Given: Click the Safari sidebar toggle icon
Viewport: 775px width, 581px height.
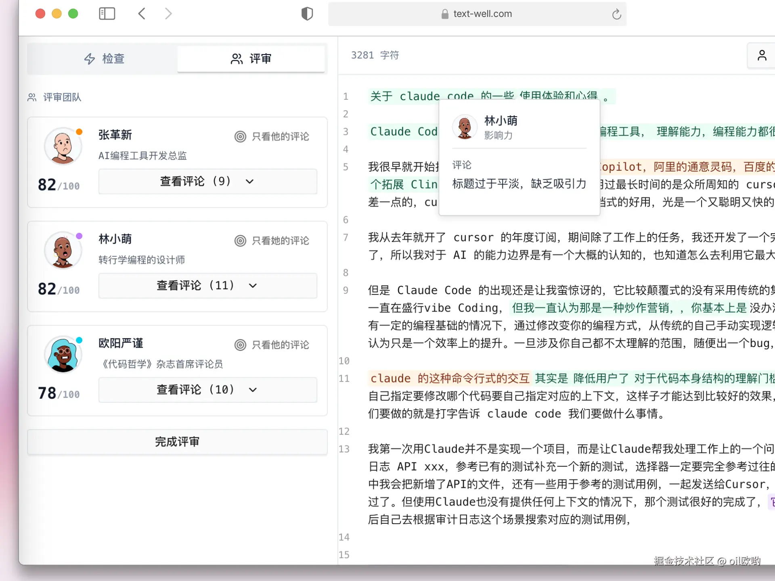Looking at the screenshot, I should coord(107,14).
